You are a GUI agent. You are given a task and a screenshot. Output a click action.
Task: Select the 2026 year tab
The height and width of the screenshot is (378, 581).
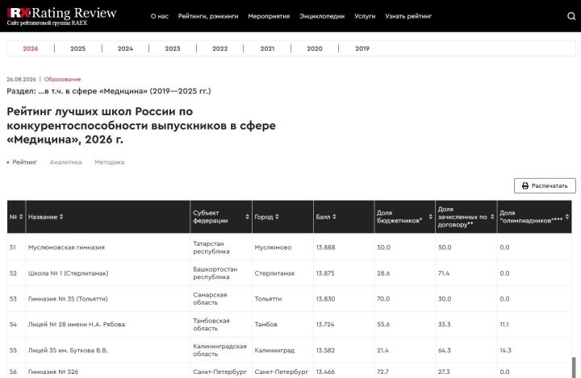coord(31,48)
